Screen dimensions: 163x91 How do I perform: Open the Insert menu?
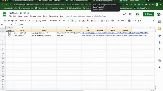pos(26,16)
